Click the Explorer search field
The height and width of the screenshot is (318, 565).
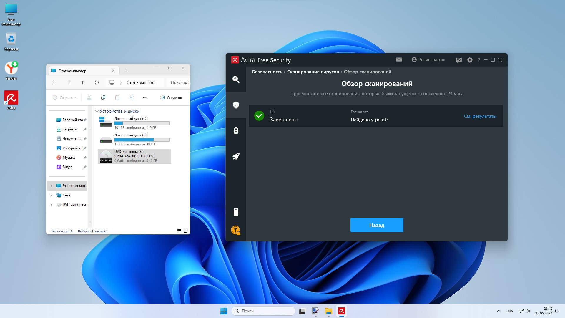(x=180, y=82)
